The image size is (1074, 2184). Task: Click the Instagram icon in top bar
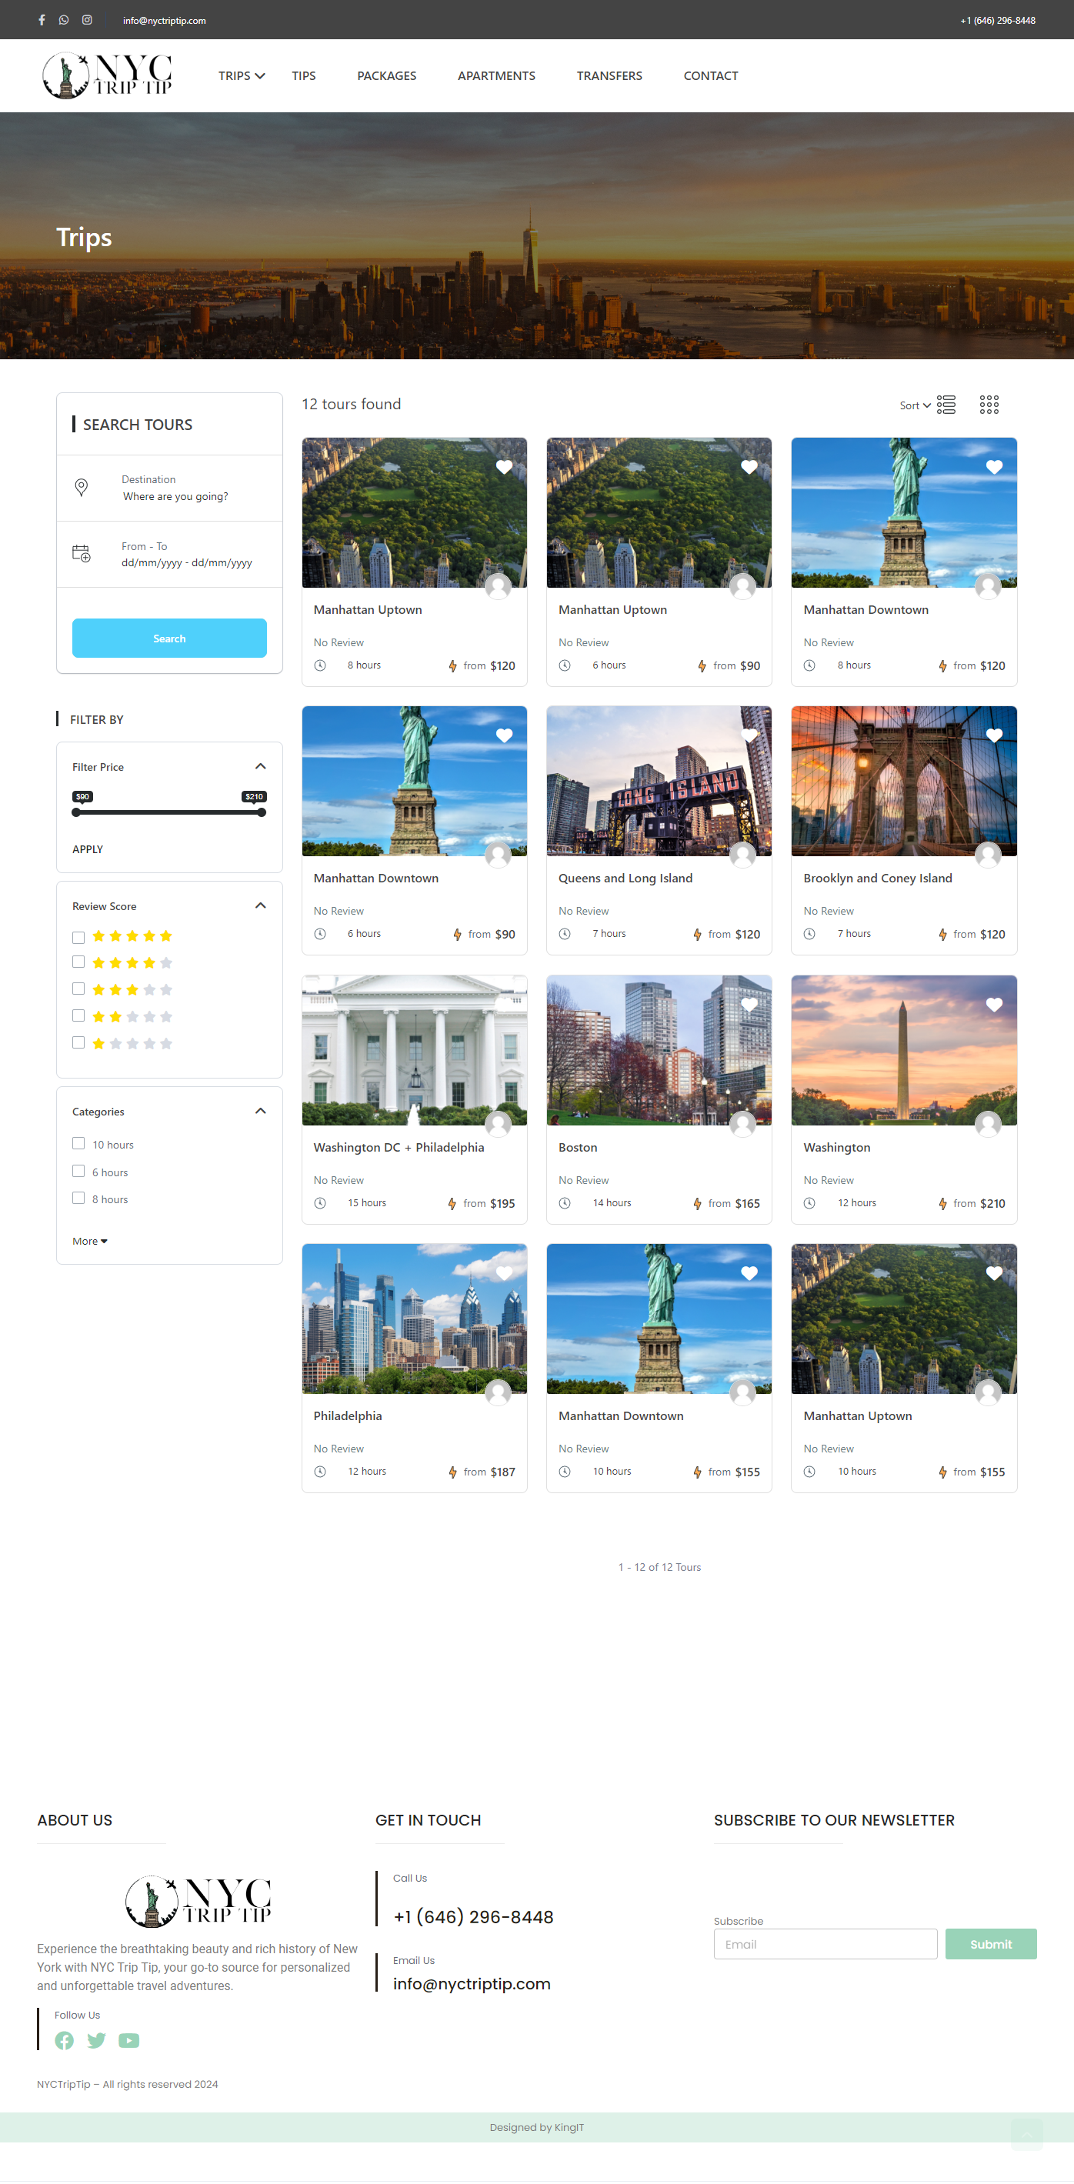[x=86, y=19]
